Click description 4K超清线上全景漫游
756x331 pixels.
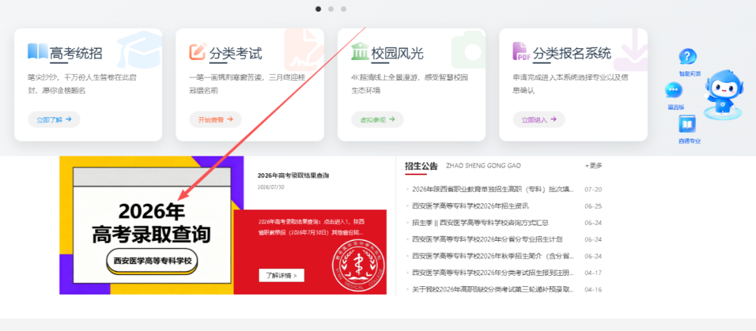pos(409,83)
